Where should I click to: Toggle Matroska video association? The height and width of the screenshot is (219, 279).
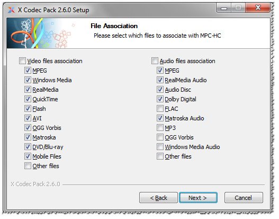28,137
